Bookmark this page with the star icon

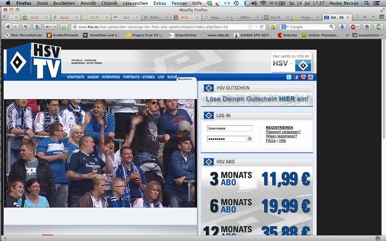click(250, 27)
